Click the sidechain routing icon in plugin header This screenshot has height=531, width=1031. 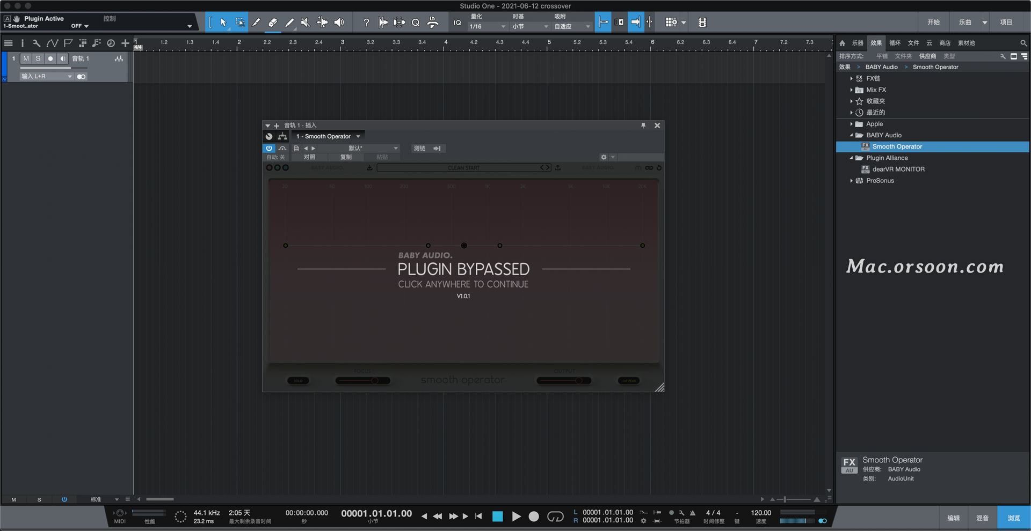click(x=282, y=136)
